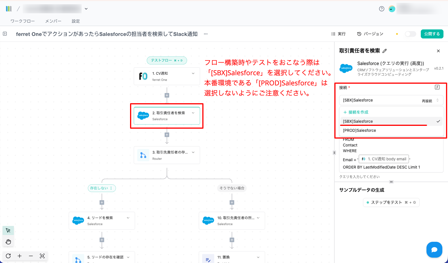Select the [PROD]Salesforce connection option
448x263 pixels.
[x=391, y=130]
